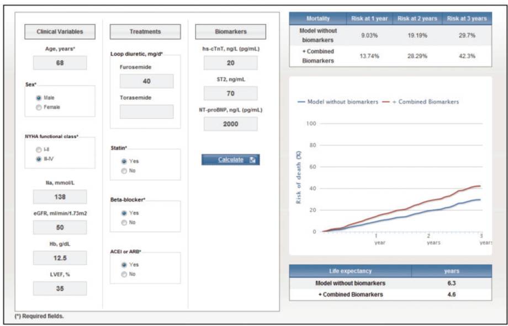Click the eGFR input field
Screen dimensions: 508x326
pyautogui.click(x=60, y=227)
